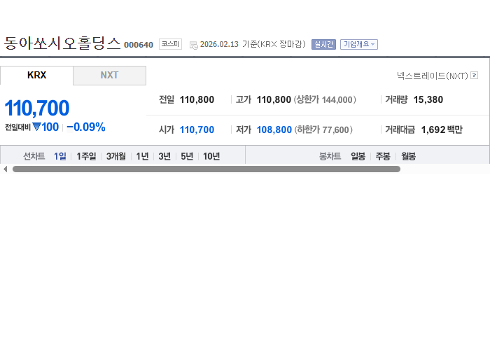Click the 거래대금 value 1,692 백만

pyautogui.click(x=442, y=129)
